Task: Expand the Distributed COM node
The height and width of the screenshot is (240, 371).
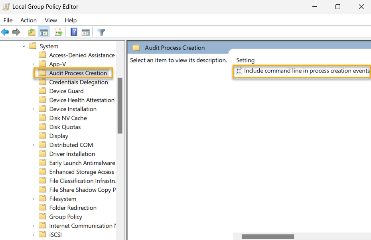Action: pos(34,145)
